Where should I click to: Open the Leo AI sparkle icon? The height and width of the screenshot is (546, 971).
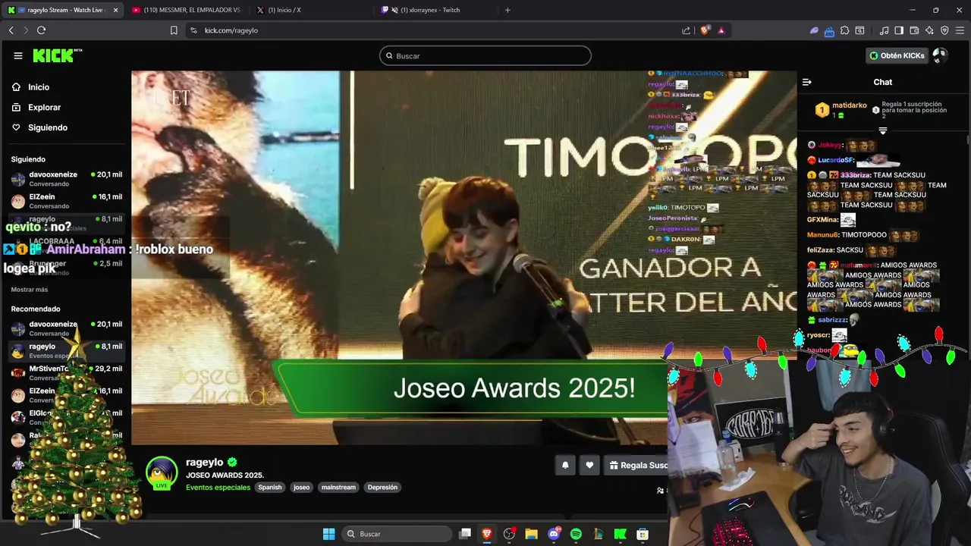pos(929,30)
